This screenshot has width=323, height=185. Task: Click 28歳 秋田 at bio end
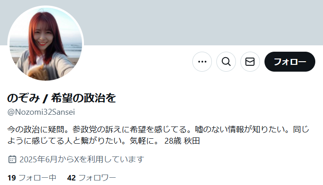(x=182, y=141)
